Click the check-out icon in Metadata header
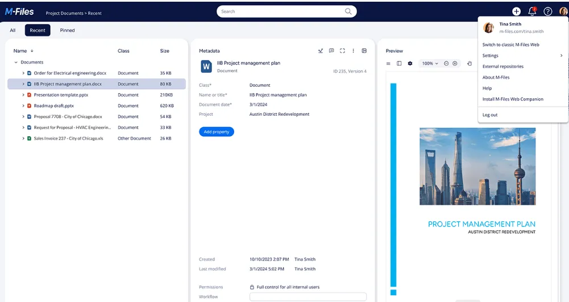This screenshot has width=569, height=302. coord(321,51)
